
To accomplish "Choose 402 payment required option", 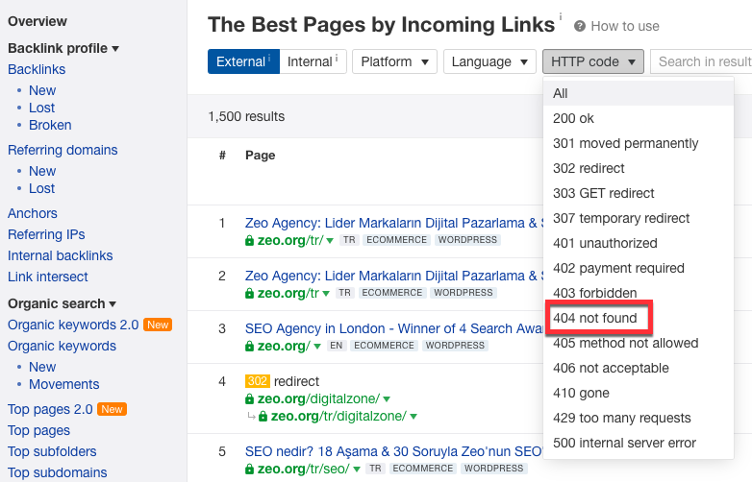I will (639, 268).
